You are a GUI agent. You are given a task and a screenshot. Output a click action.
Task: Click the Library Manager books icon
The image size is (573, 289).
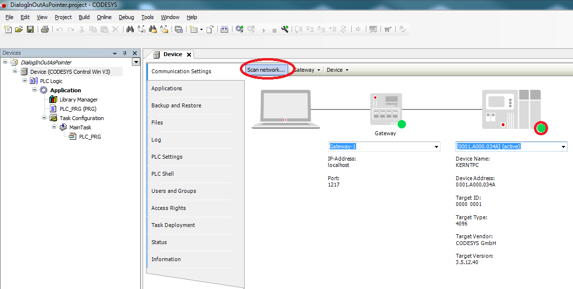(x=53, y=100)
